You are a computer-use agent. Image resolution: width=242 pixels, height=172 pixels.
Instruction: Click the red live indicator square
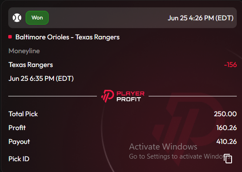(10, 37)
